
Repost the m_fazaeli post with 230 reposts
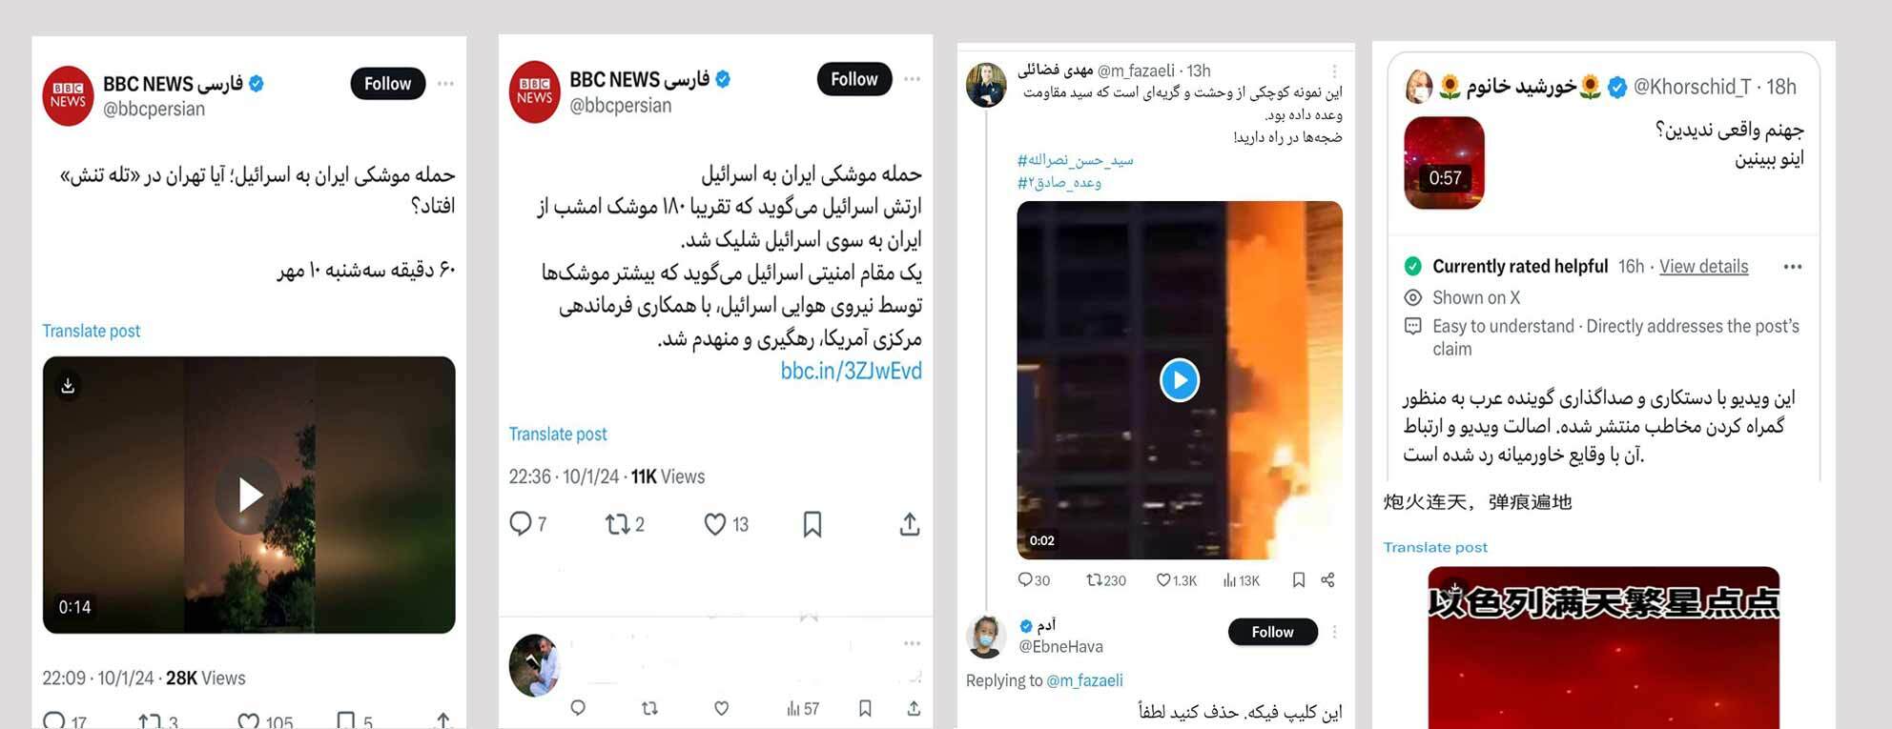pos(1106,580)
